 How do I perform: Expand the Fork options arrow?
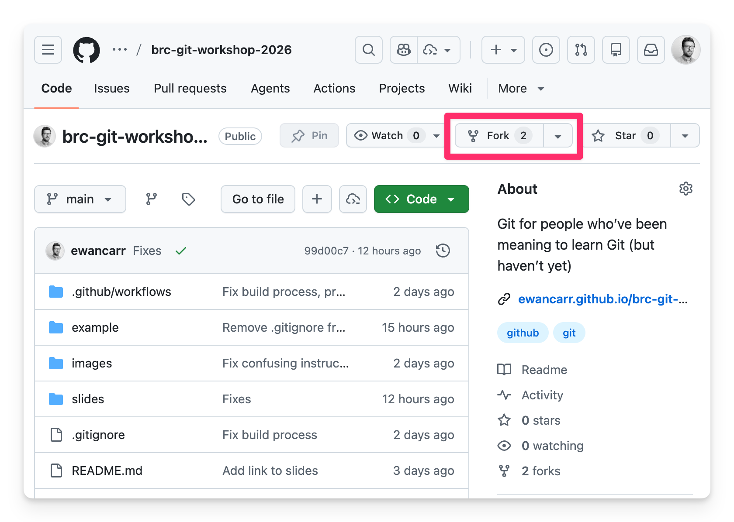557,136
